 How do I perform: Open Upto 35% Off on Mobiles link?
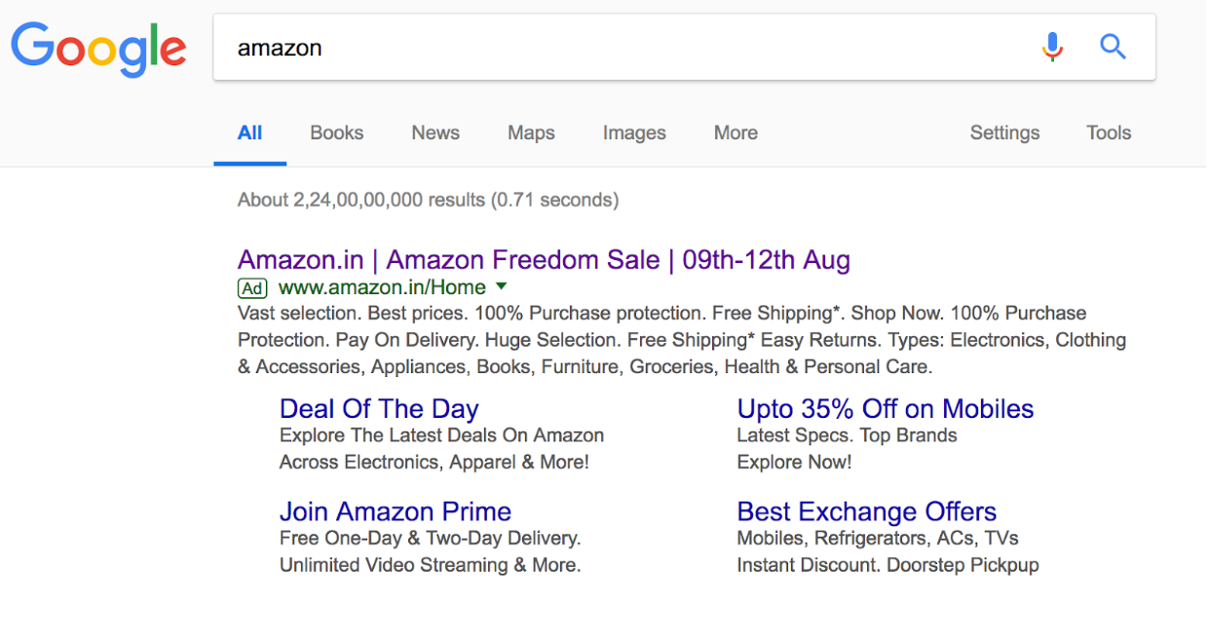click(x=885, y=408)
